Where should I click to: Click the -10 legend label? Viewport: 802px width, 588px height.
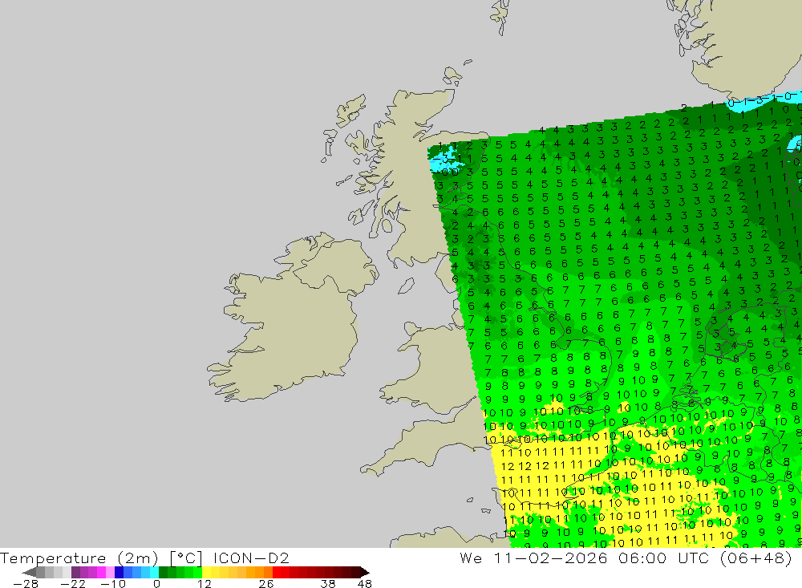(113, 584)
